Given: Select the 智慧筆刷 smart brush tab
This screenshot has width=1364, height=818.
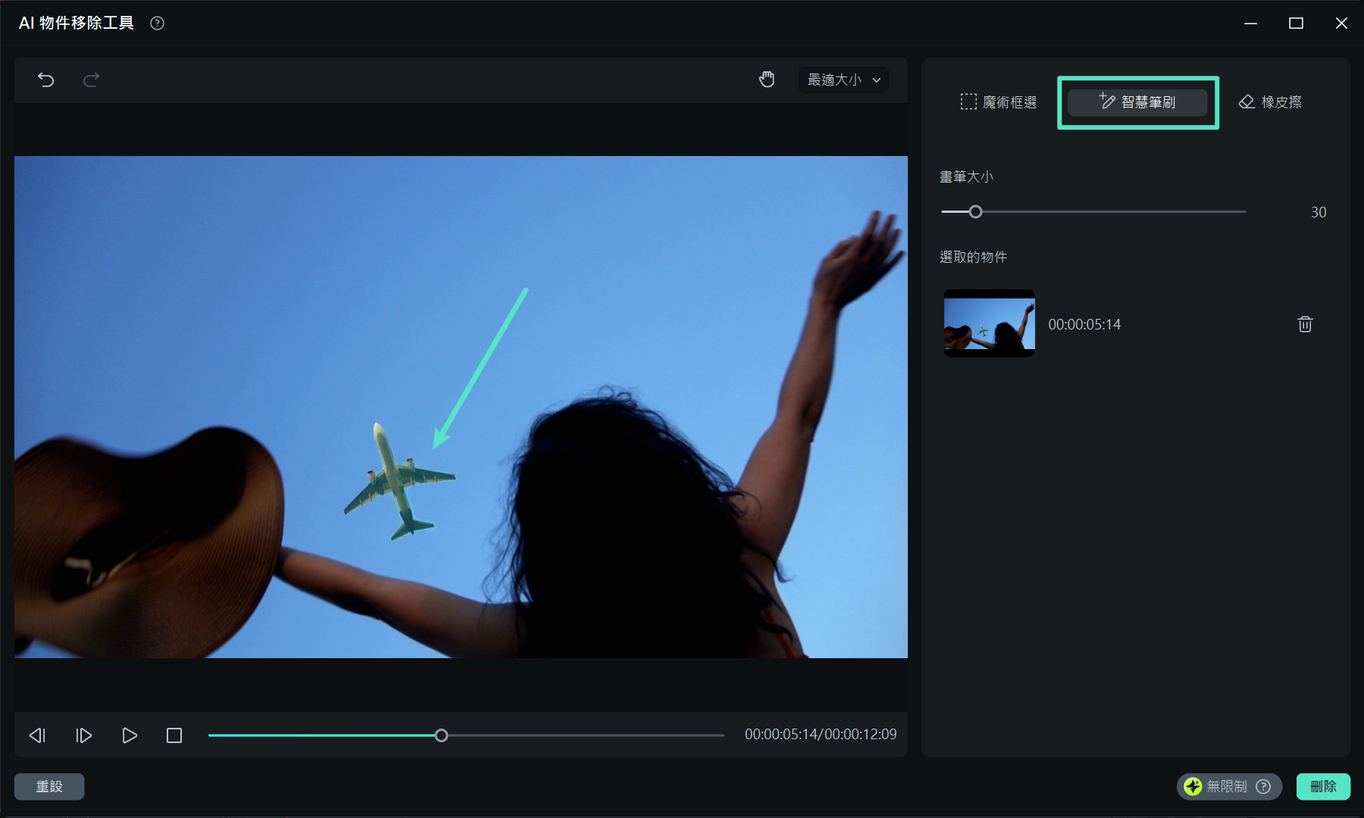Looking at the screenshot, I should [1137, 102].
